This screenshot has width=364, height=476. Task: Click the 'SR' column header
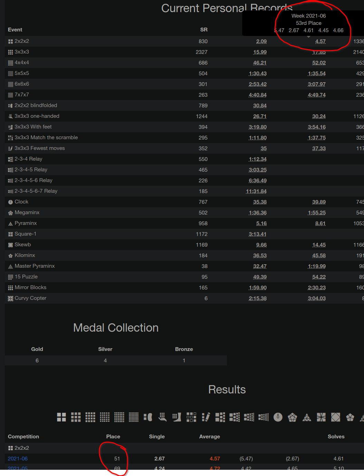coord(204,30)
